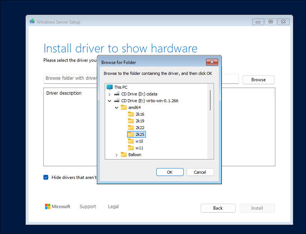Select This PC label in tree

tap(121, 87)
